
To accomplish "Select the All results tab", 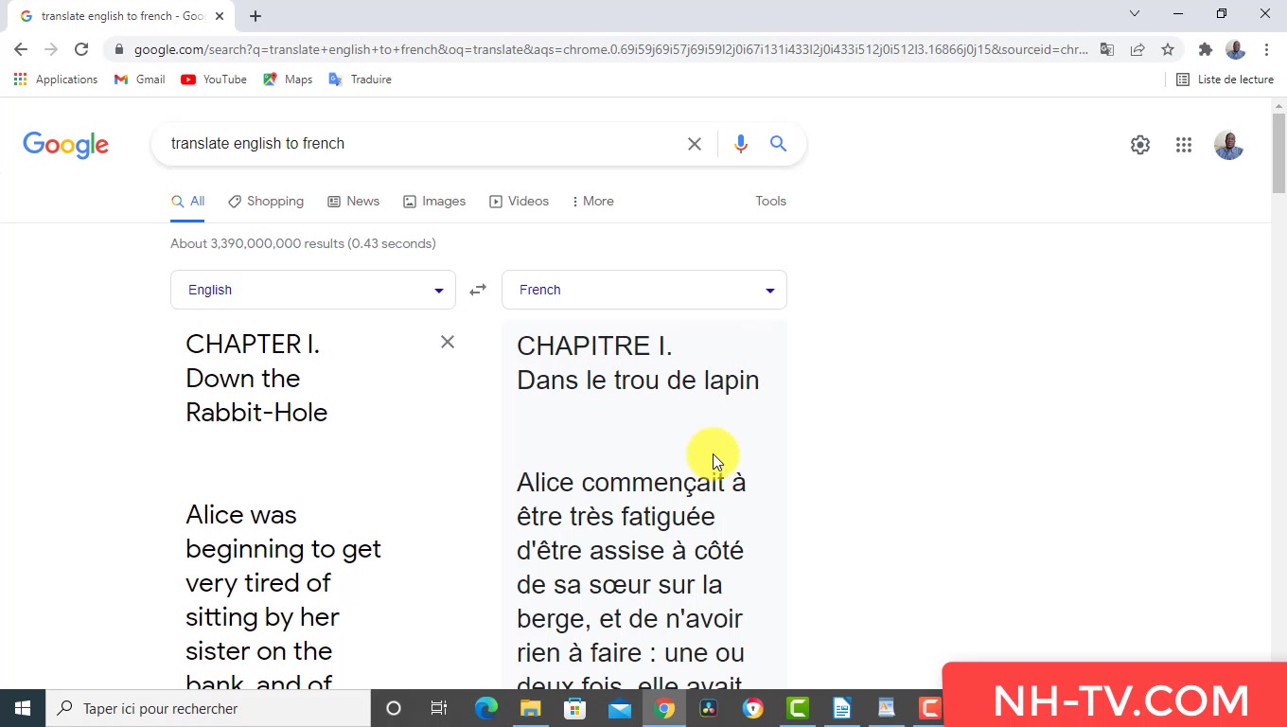I will (x=187, y=202).
